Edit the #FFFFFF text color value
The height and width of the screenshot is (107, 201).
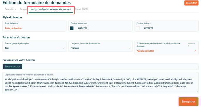point(149,28)
